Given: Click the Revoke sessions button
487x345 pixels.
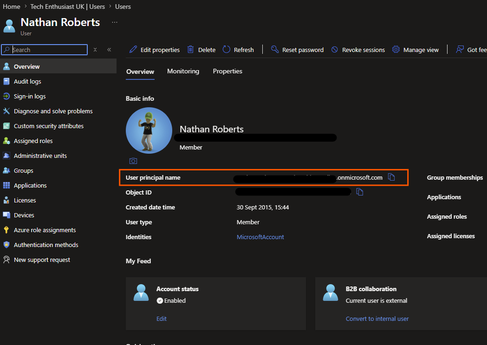Looking at the screenshot, I should (358, 50).
